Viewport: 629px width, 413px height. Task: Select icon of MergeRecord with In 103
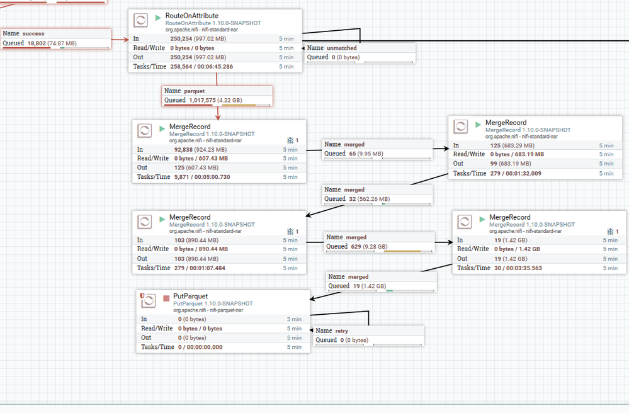click(x=144, y=222)
